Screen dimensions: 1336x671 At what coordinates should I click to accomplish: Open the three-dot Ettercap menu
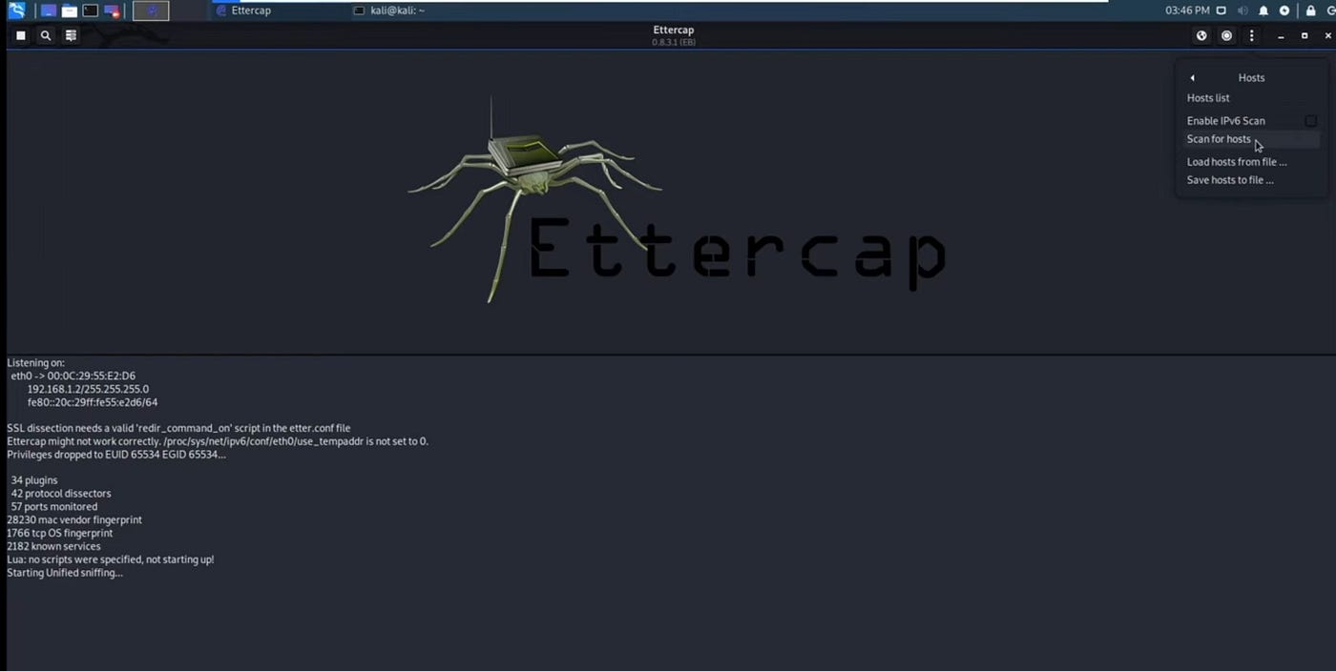[x=1252, y=35]
